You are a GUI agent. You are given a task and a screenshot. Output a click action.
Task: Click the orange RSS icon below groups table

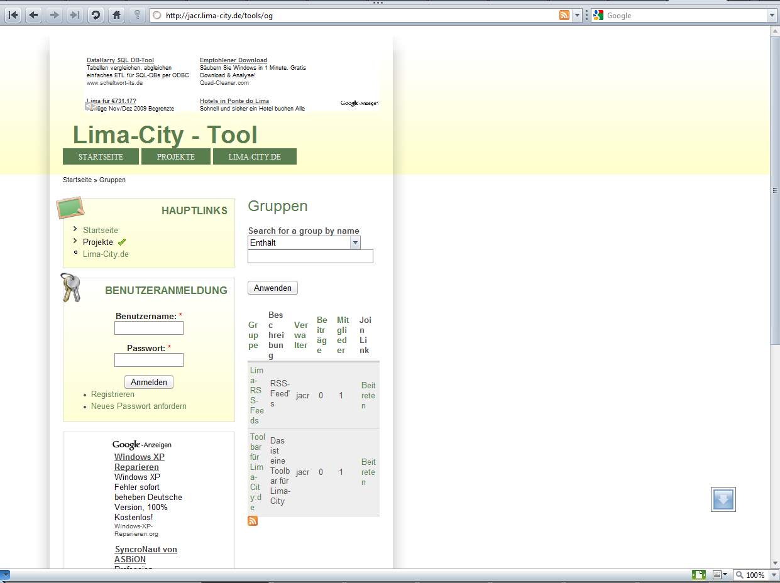click(253, 521)
